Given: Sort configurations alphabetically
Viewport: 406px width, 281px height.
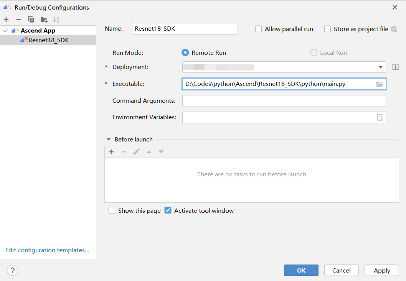Looking at the screenshot, I should coord(56,20).
